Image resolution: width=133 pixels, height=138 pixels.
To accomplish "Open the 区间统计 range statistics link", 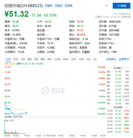I will pyautogui.click(x=111, y=59).
